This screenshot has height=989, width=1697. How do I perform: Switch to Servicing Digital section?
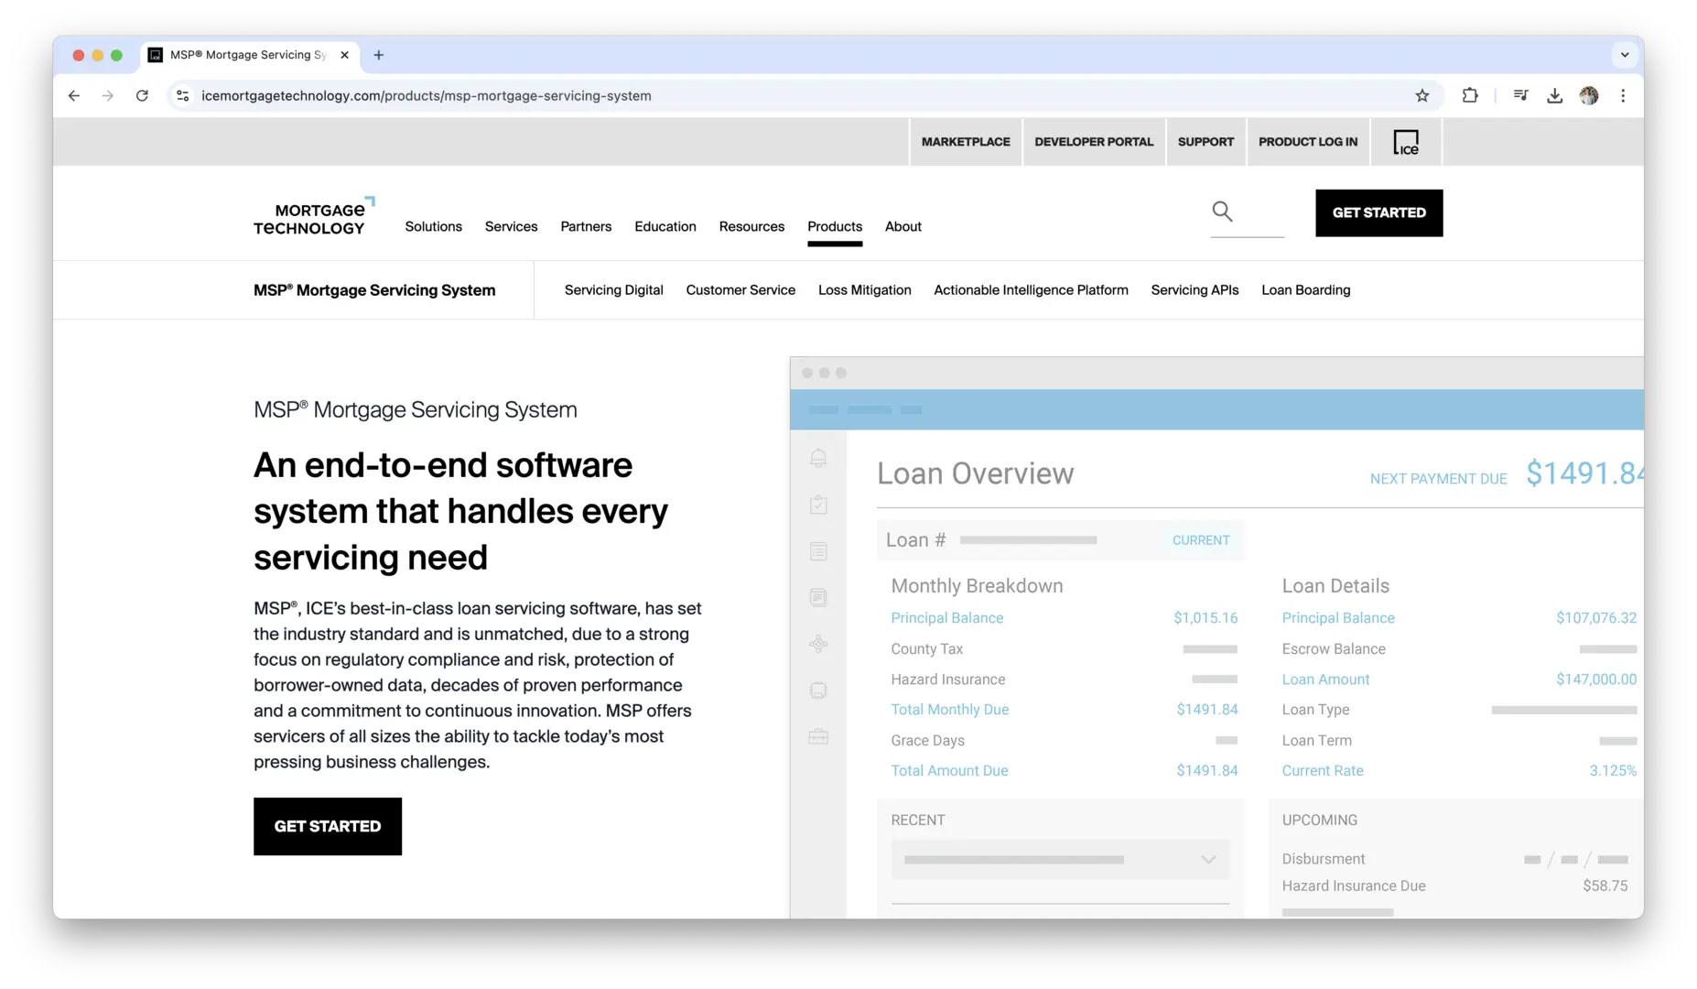pyautogui.click(x=614, y=290)
